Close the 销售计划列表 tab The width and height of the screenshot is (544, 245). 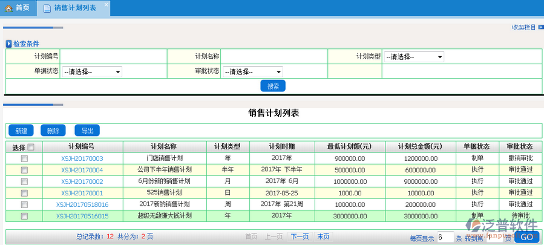coord(106,5)
